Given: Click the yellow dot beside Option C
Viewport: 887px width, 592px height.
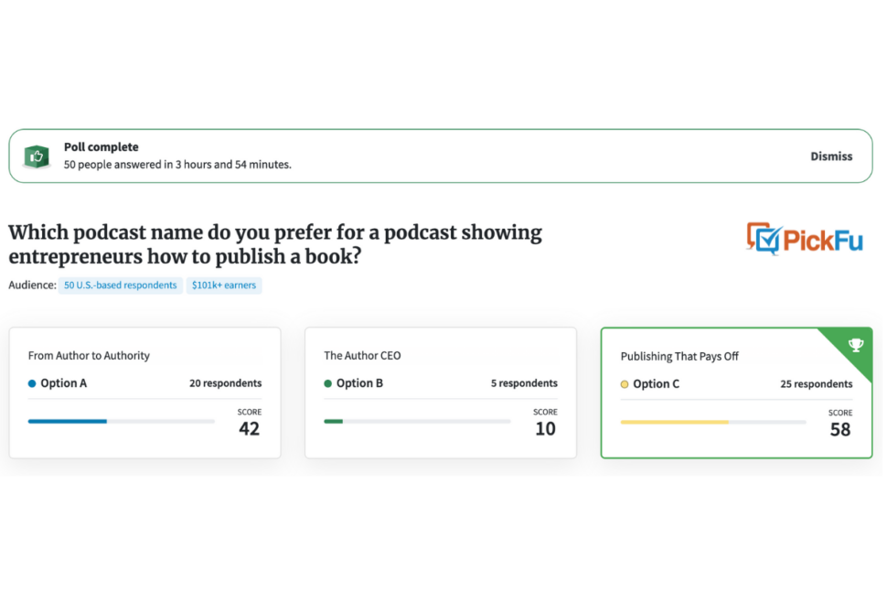Looking at the screenshot, I should coord(625,384).
